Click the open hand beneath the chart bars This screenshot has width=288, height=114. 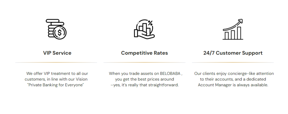click(144, 35)
